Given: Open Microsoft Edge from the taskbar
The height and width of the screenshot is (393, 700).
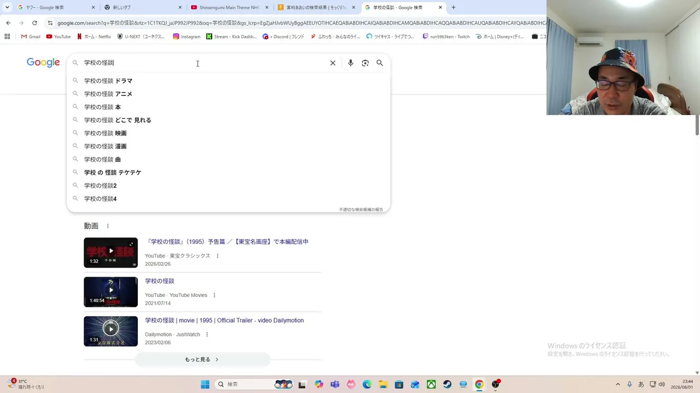Looking at the screenshot, I should (x=367, y=384).
